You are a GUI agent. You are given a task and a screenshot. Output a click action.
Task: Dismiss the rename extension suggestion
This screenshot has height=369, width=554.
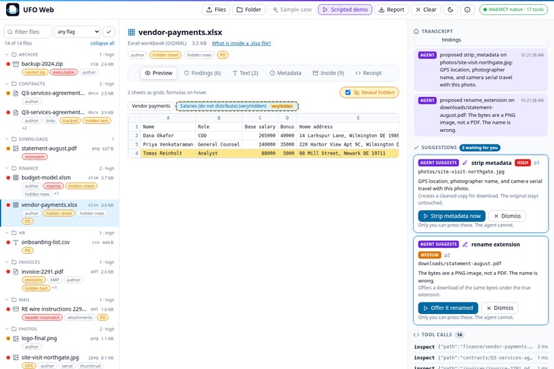500,308
